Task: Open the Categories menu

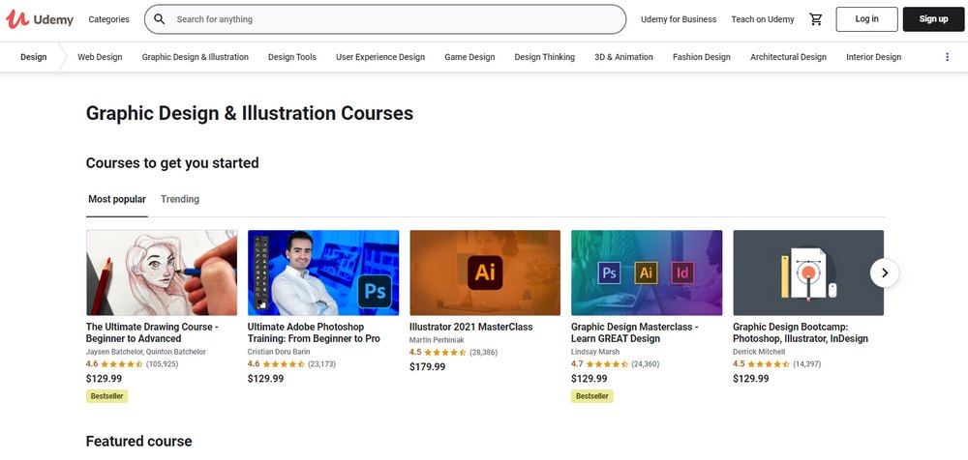Action: click(108, 19)
